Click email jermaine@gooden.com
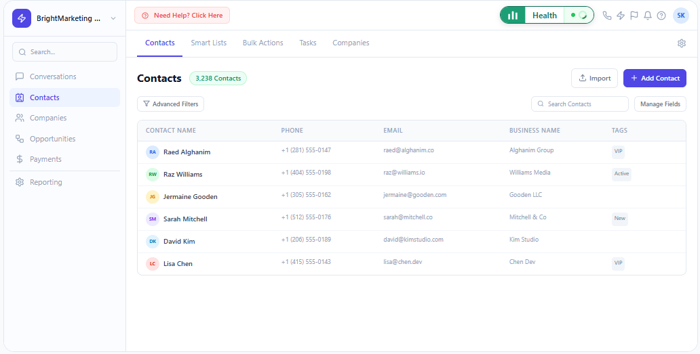 pos(414,194)
